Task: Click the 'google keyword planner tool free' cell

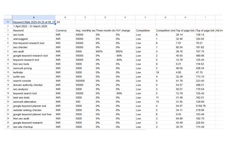Action: click(34, 114)
